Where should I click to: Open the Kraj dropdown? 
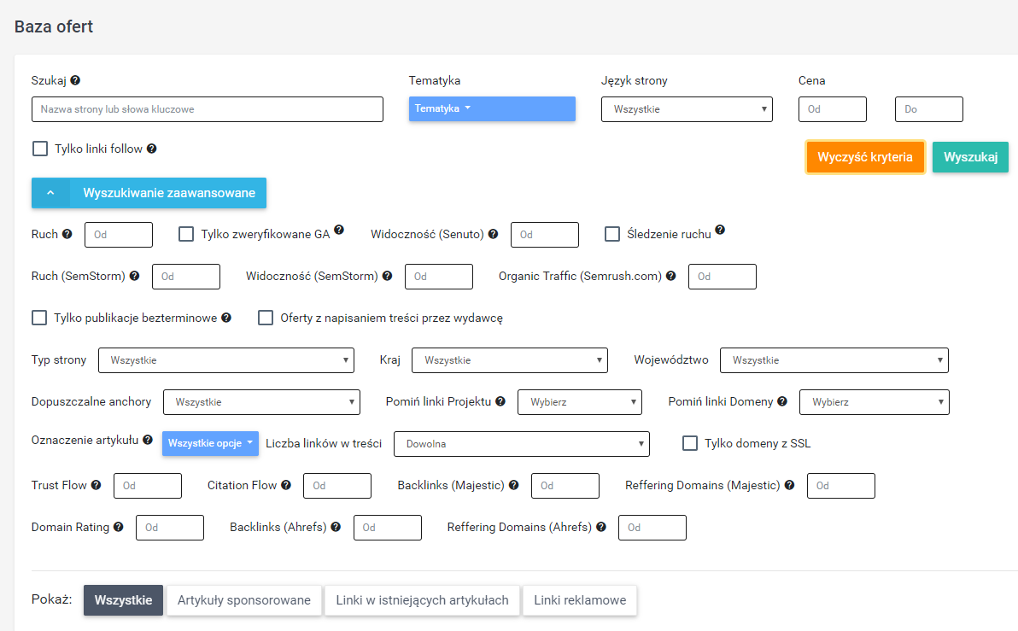510,360
